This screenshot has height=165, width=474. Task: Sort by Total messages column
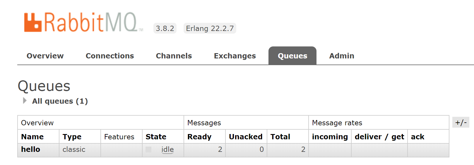pyautogui.click(x=280, y=137)
